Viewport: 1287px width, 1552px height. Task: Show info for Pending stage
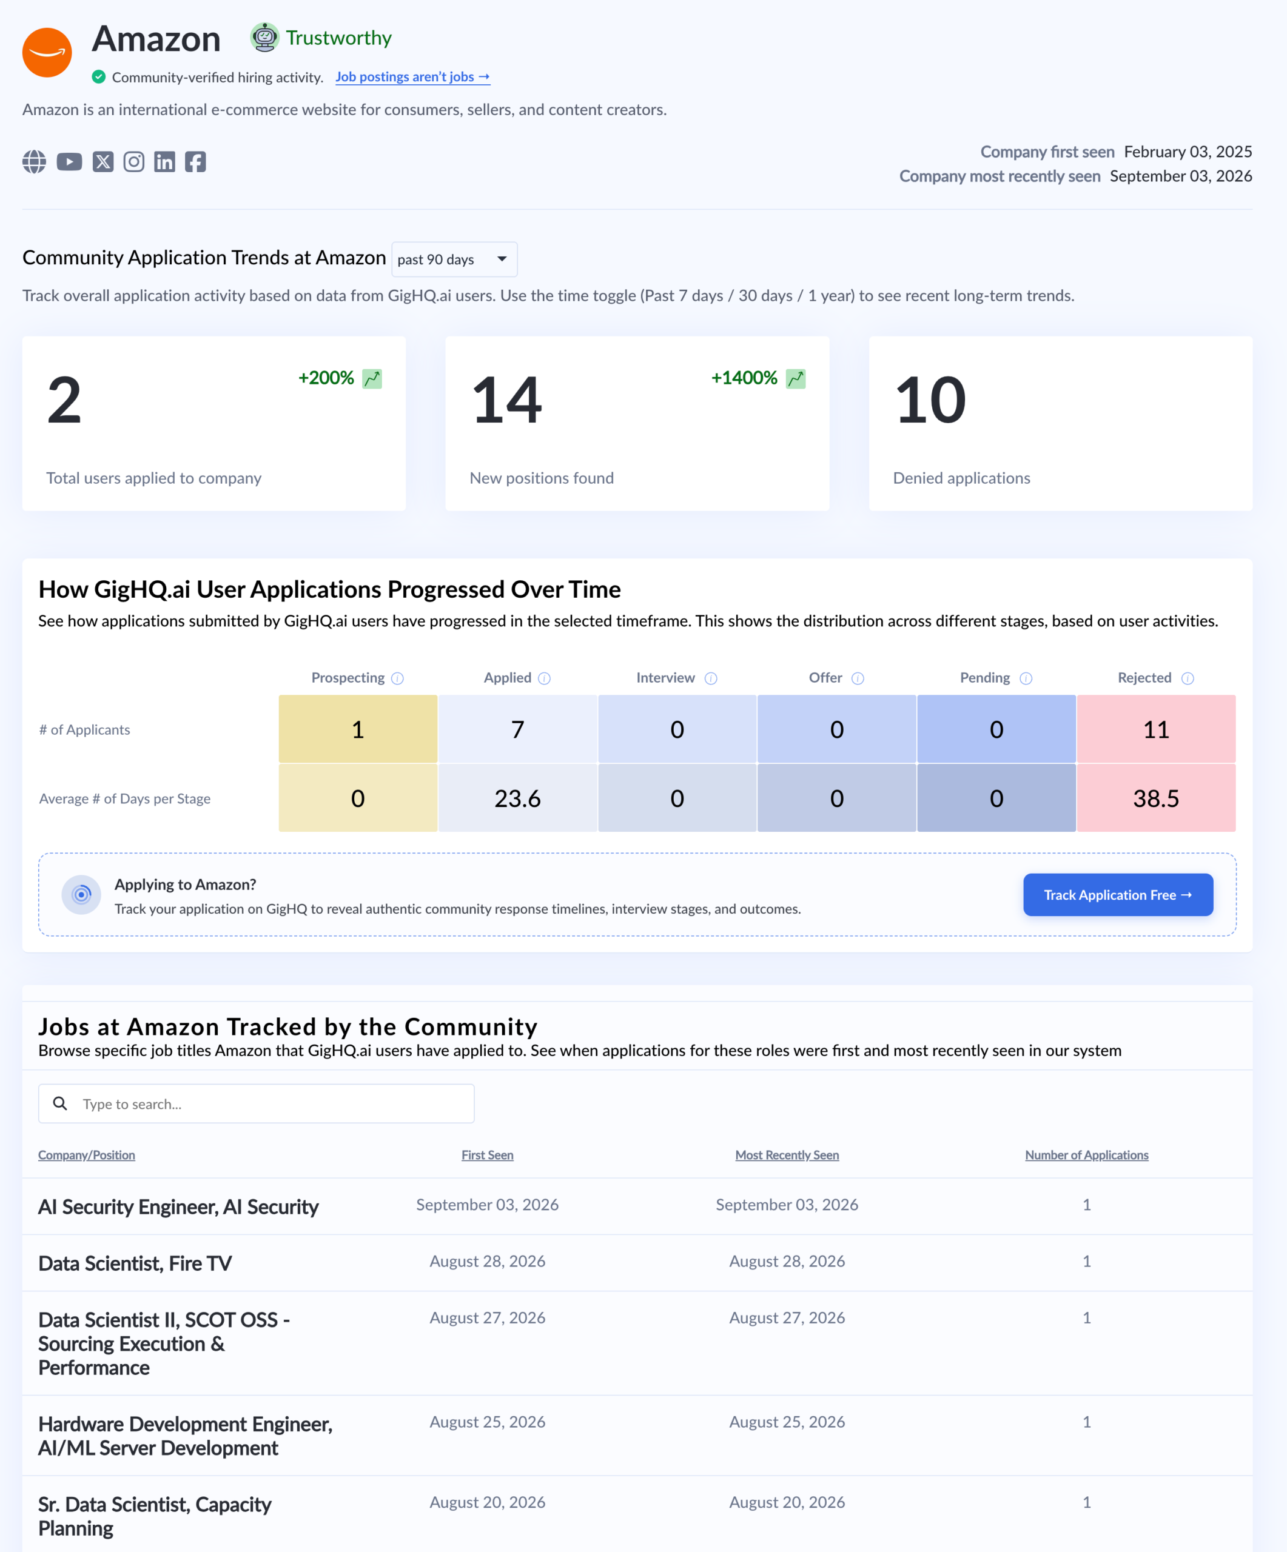[1026, 678]
